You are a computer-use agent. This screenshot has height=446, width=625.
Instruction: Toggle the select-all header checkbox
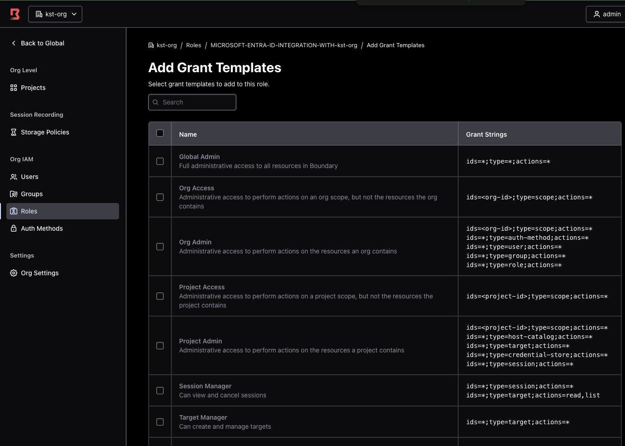160,133
